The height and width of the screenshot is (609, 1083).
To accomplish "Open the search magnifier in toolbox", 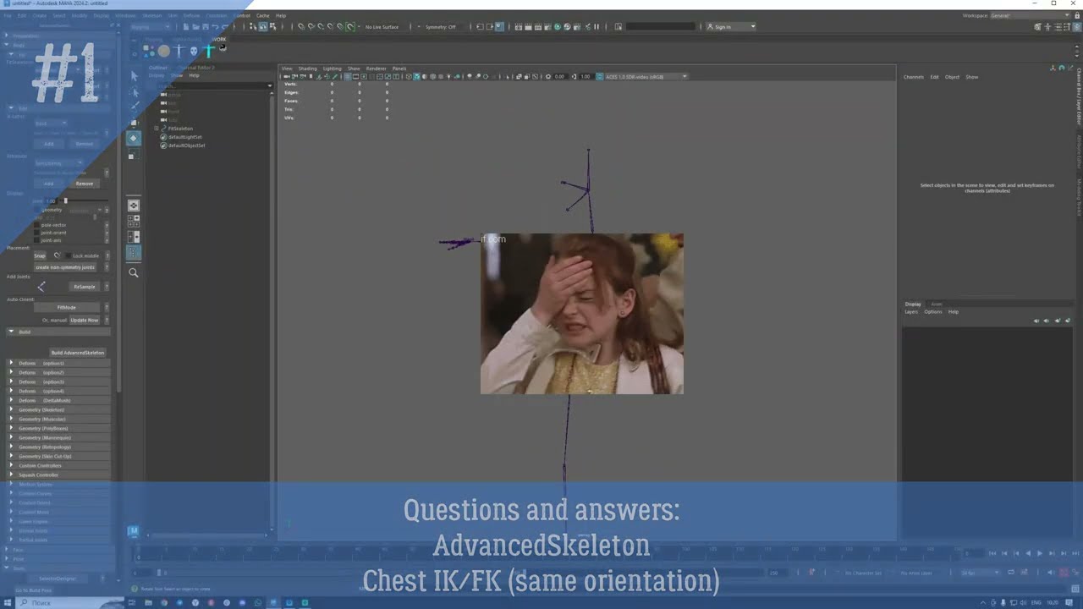I will click(134, 272).
